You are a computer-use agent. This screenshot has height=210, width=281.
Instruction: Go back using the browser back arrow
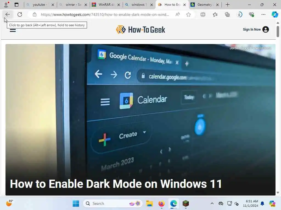coord(7,14)
